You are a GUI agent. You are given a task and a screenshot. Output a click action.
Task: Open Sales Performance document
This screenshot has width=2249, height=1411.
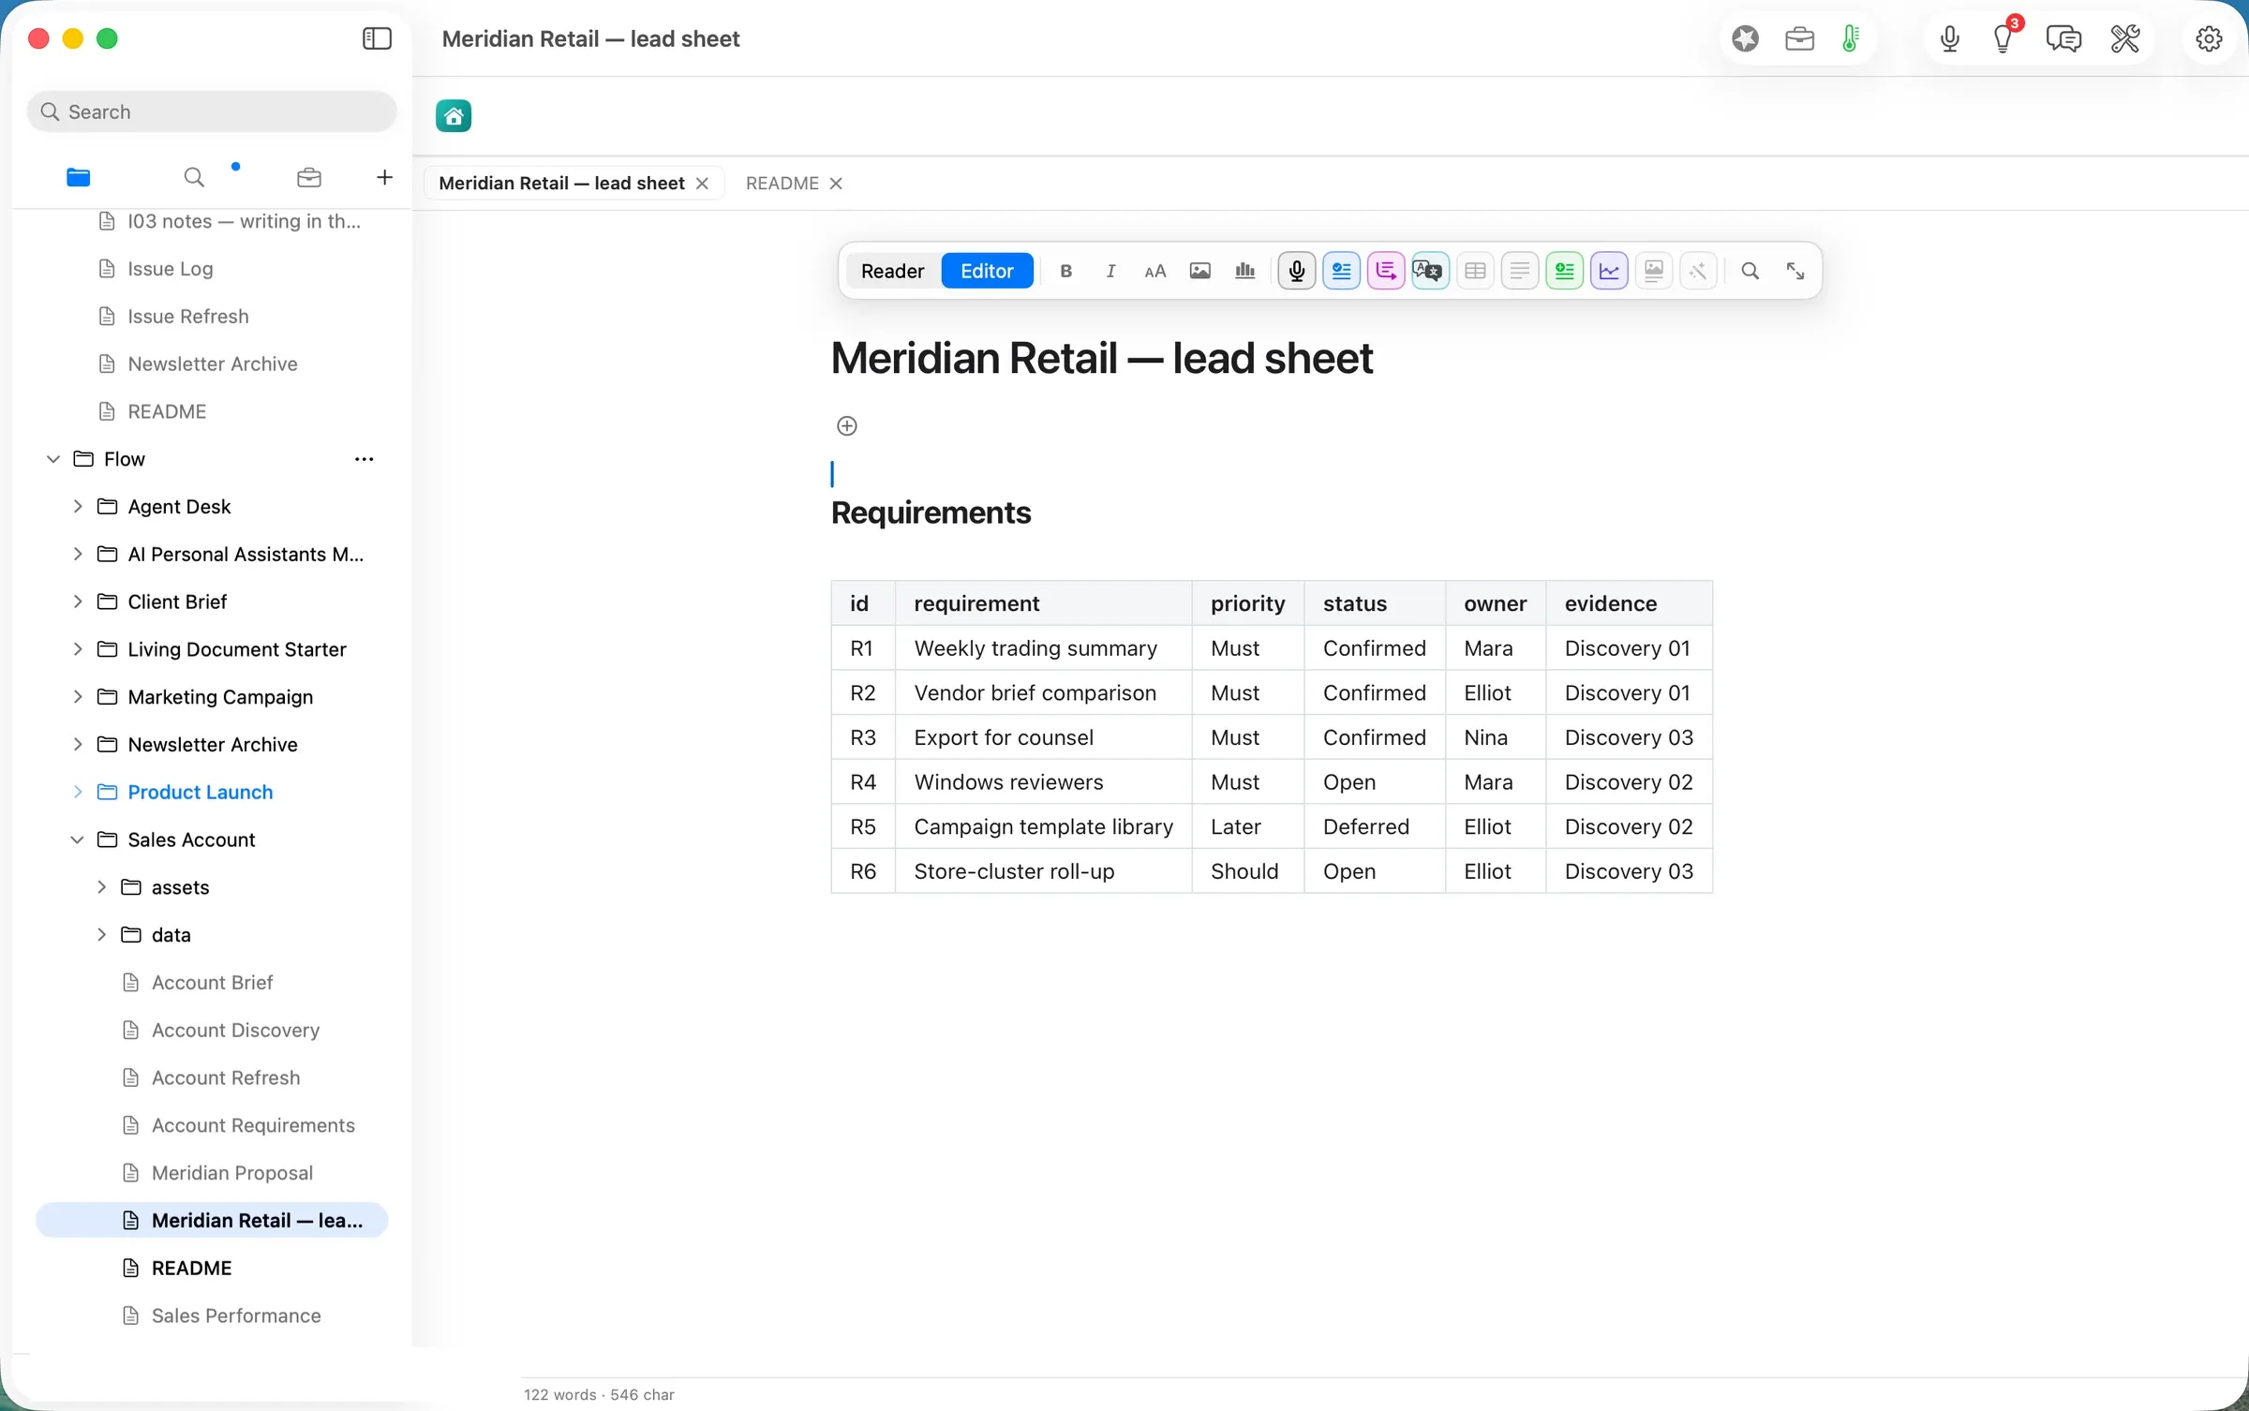(236, 1314)
